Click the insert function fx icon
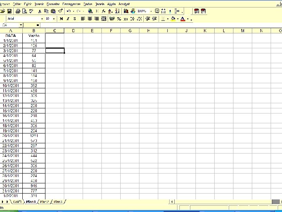The image size is (282, 212). tap(103, 11)
